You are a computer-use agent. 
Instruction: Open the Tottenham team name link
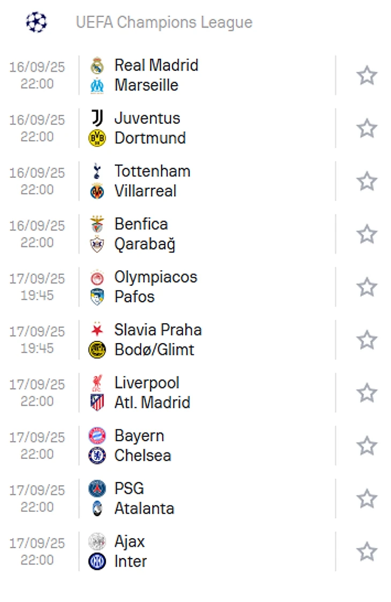tap(152, 172)
